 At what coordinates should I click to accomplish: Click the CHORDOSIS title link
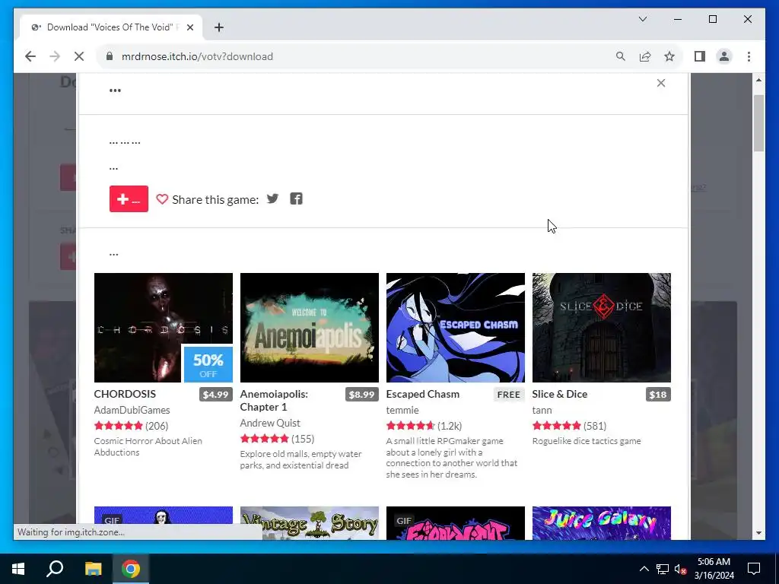tap(126, 394)
